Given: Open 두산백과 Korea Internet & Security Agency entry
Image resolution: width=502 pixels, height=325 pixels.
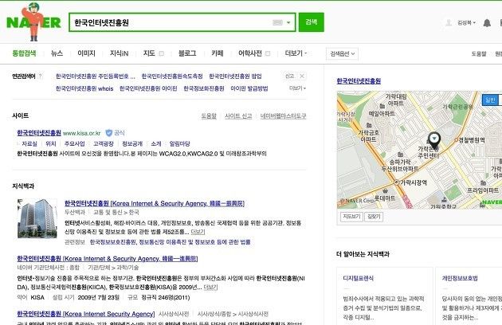Looking at the screenshot, I should point(155,203).
